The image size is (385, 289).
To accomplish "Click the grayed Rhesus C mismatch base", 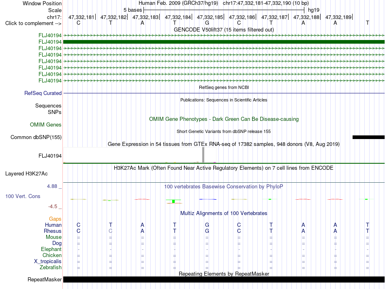I will click(x=111, y=231).
